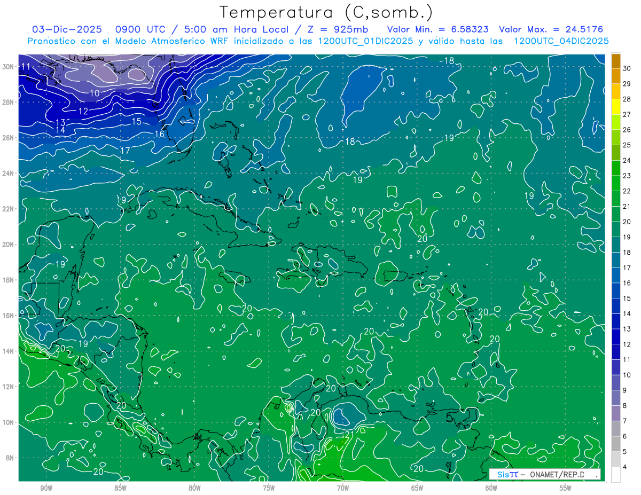641x495 pixels.
Task: Click the '4' label on color bar
Action: [x=625, y=467]
